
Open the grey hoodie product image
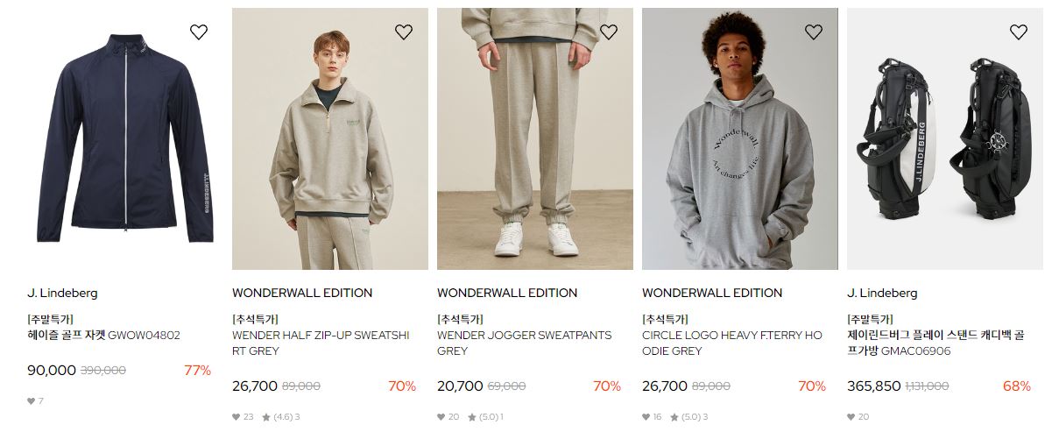(740, 138)
